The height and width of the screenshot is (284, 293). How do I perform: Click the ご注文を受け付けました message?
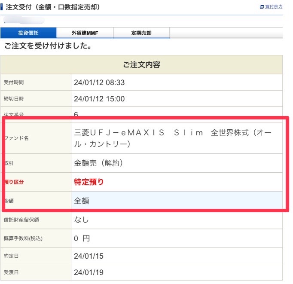[x=48, y=46]
